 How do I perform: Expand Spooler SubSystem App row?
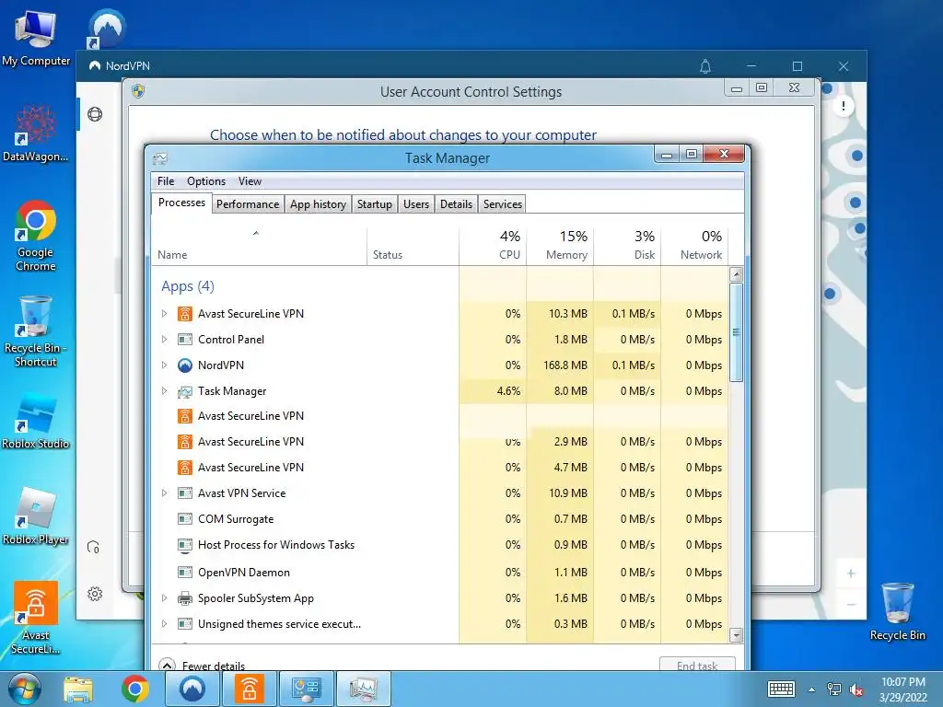[164, 598]
